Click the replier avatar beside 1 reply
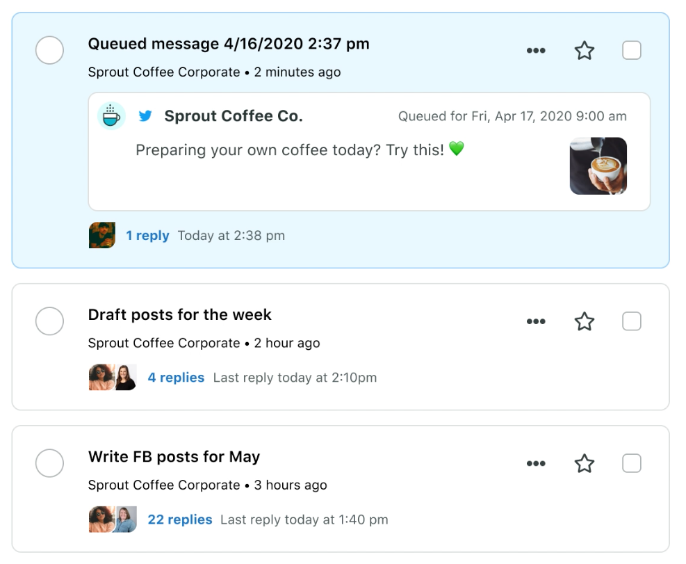This screenshot has height=564, width=686. tap(102, 235)
